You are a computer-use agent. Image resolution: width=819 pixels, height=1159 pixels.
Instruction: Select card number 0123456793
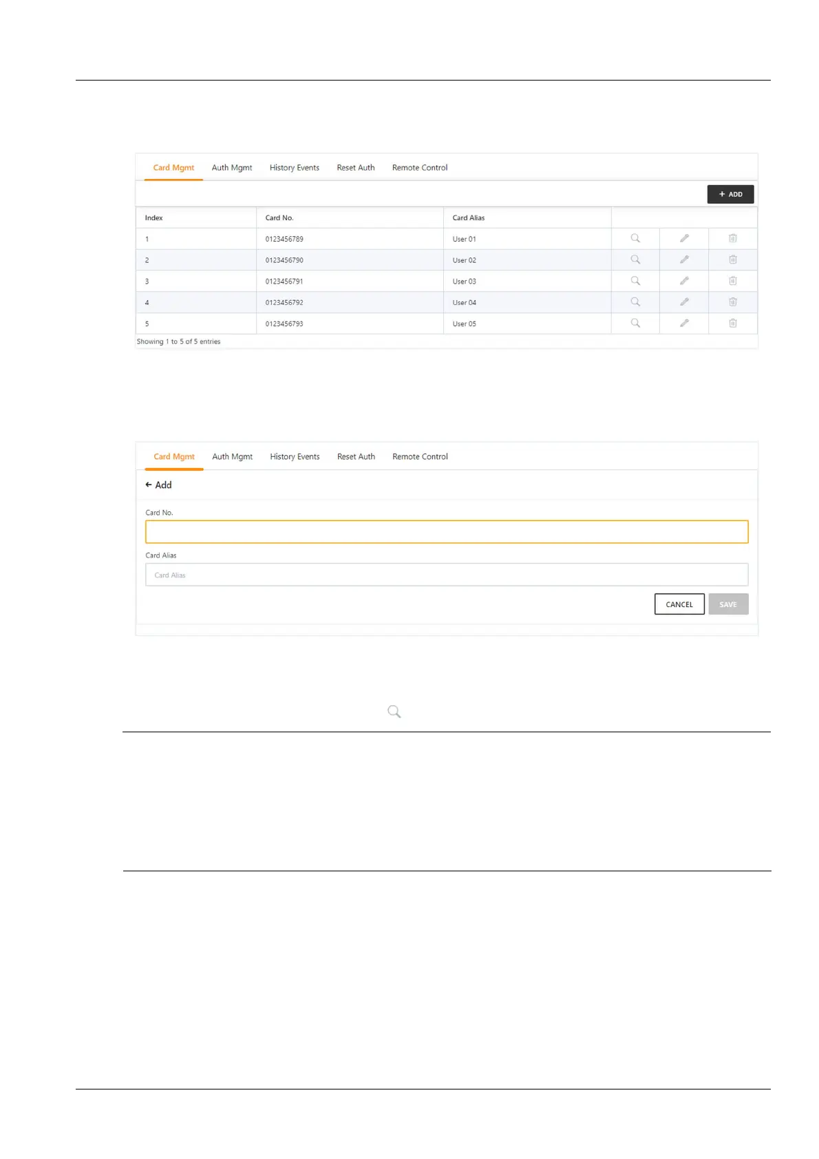pyautogui.click(x=284, y=323)
